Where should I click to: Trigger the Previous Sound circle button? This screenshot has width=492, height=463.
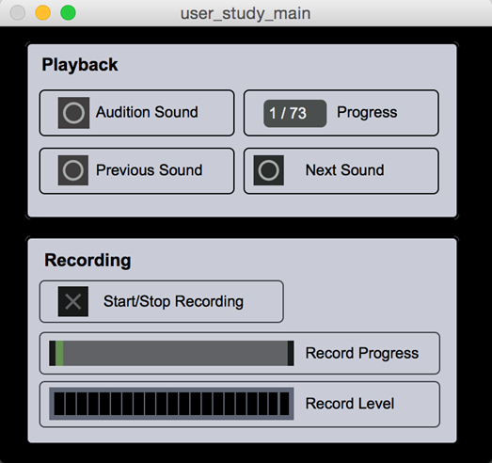coord(73,170)
